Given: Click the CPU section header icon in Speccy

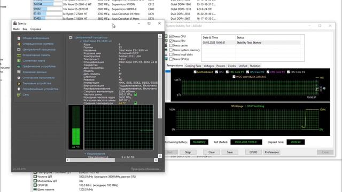Looking at the screenshot, I should point(71,37).
